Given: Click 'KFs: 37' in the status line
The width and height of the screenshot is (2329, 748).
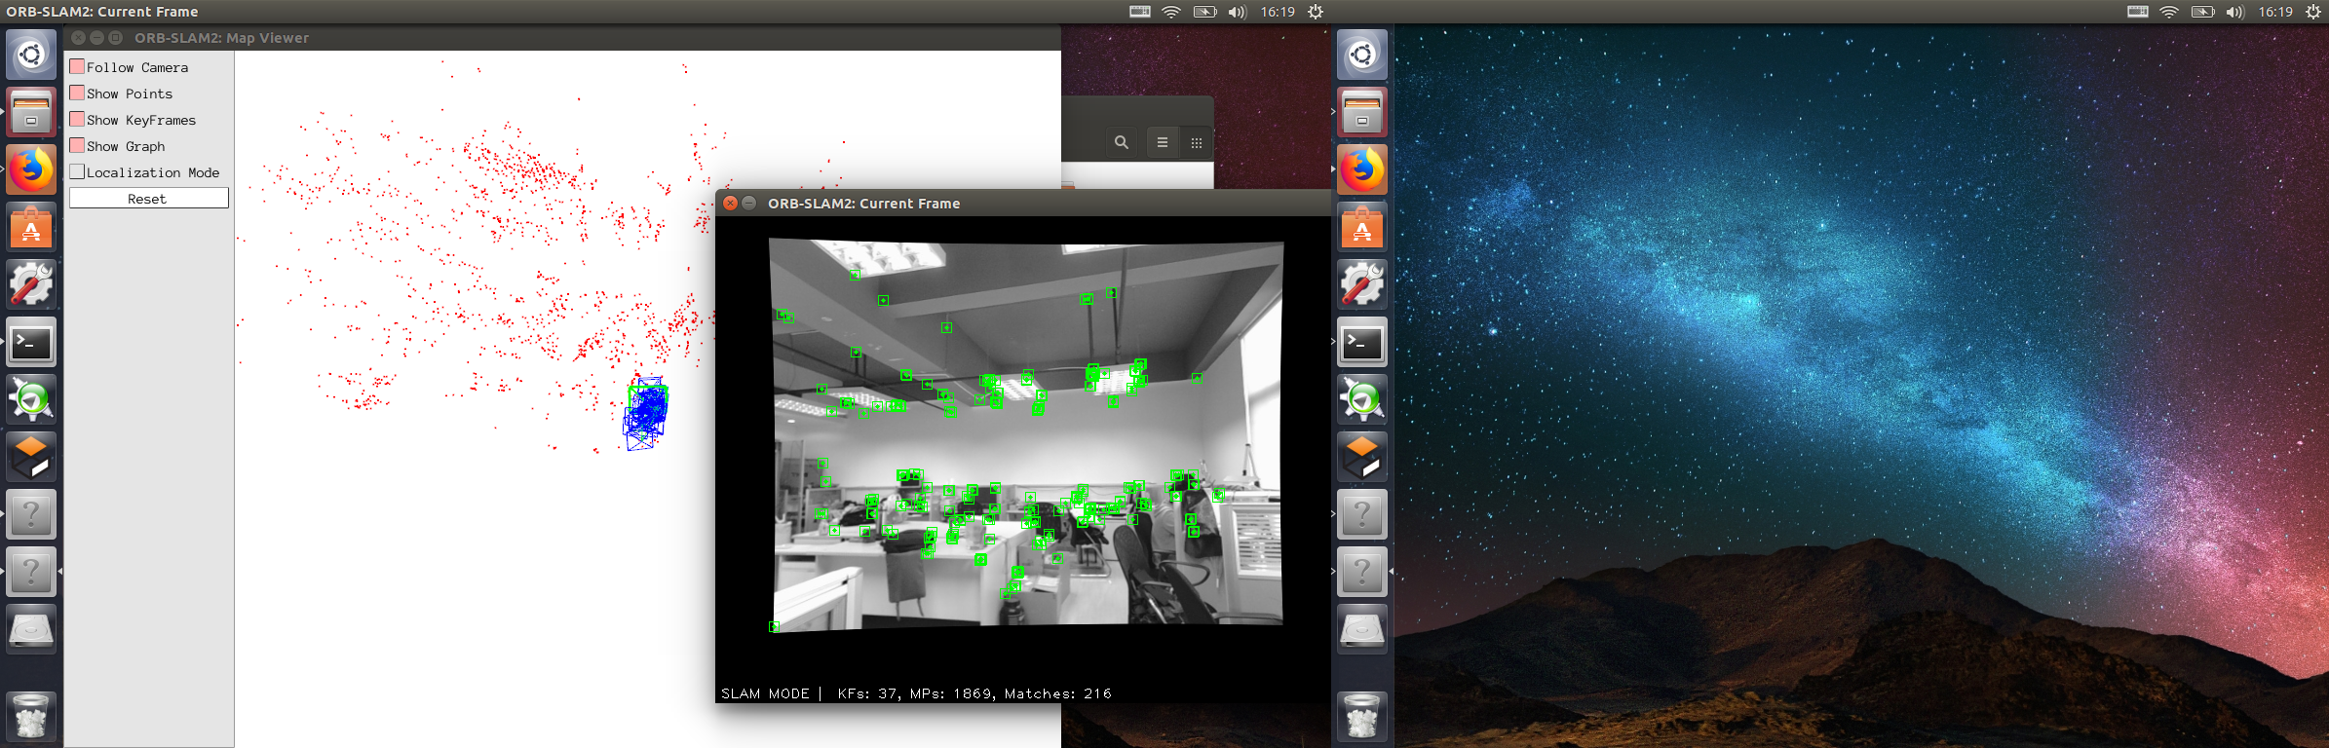Looking at the screenshot, I should pos(867,693).
